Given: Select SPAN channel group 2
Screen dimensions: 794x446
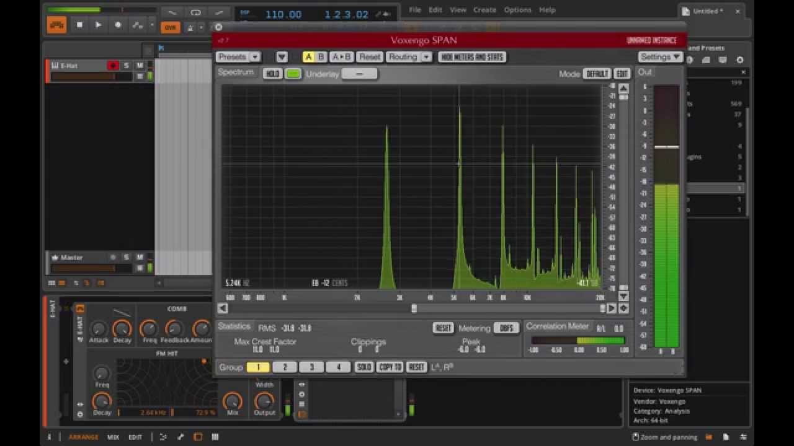Looking at the screenshot, I should [x=285, y=367].
